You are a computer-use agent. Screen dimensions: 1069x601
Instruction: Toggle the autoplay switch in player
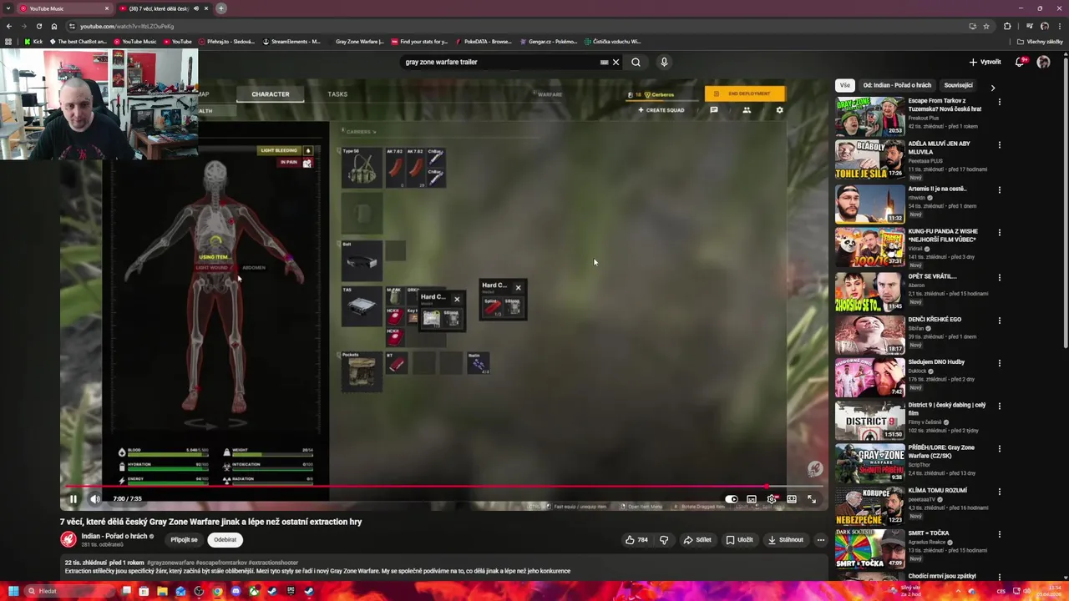click(732, 499)
